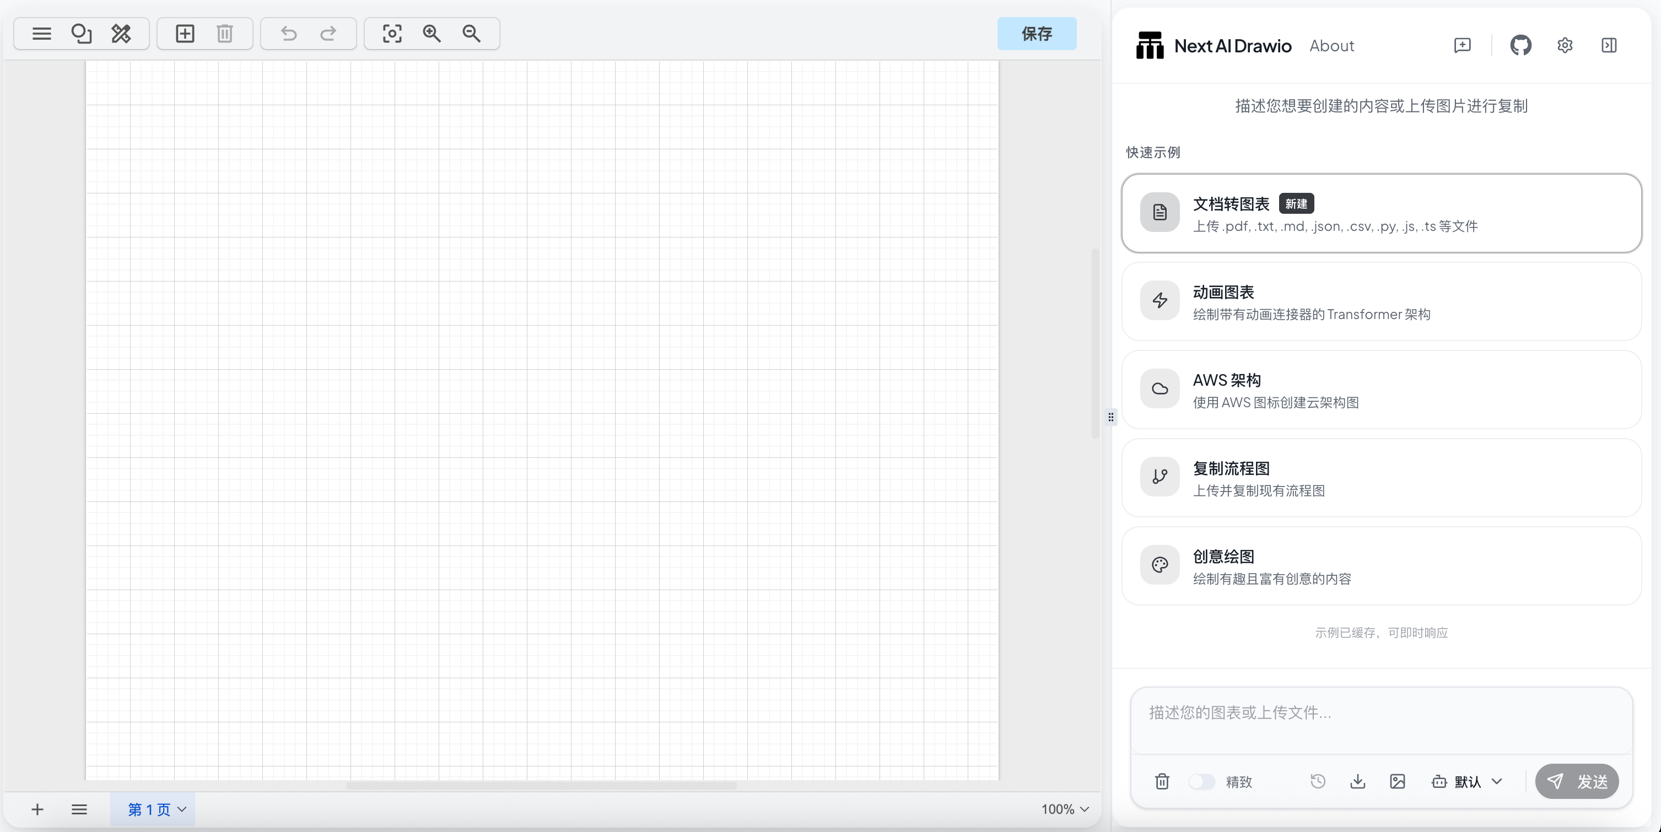The image size is (1661, 832).
Task: Click the fit page icon
Action: coord(392,34)
